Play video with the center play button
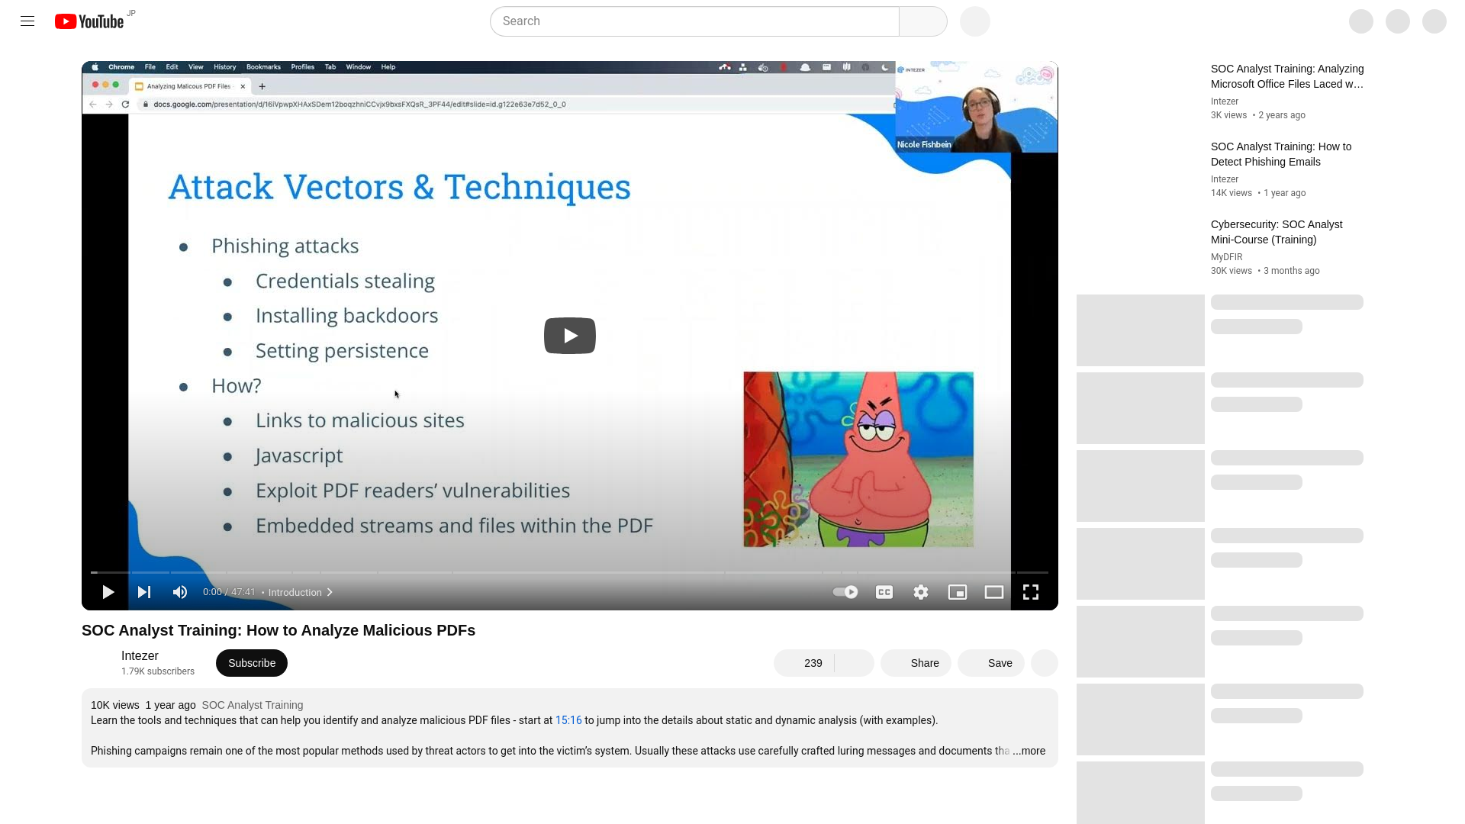Screen dimensions: 1465x824 point(570,336)
